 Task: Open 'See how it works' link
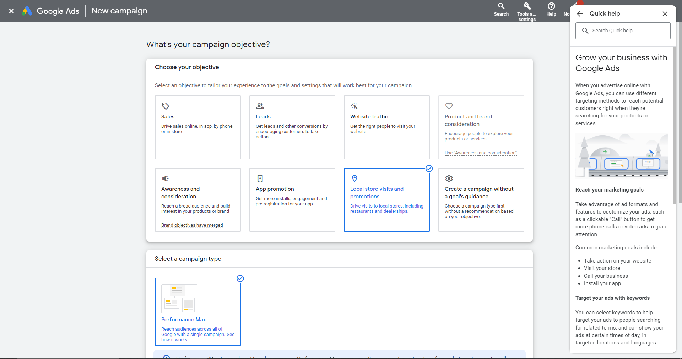[x=174, y=340]
